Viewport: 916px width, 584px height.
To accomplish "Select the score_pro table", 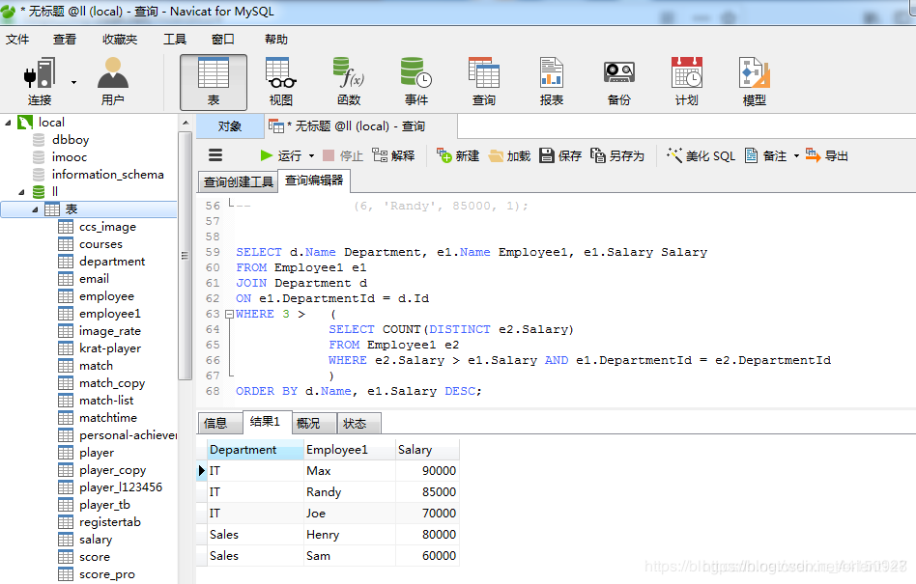I will coord(107,574).
